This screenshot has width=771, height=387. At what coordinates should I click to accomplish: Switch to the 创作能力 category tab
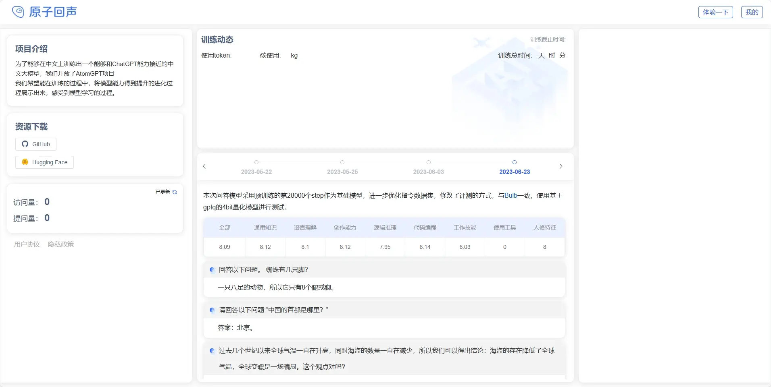pos(344,227)
